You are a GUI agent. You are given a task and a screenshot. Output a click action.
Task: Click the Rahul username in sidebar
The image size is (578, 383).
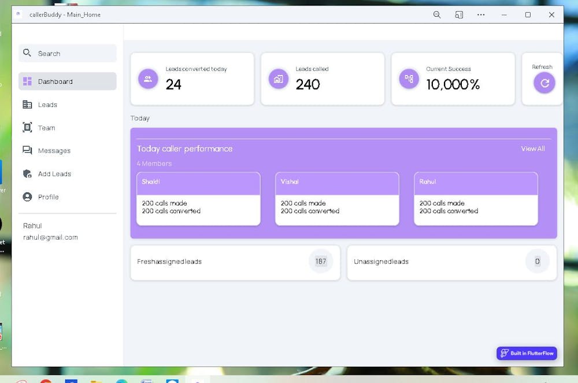[x=32, y=226]
